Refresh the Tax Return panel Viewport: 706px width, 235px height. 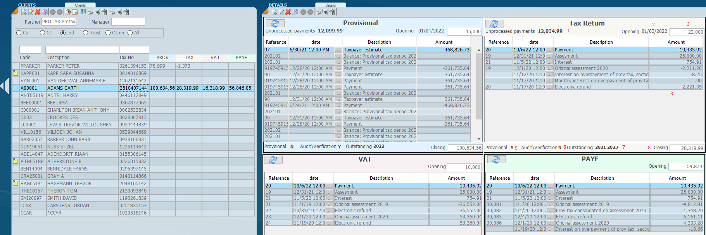494,24
